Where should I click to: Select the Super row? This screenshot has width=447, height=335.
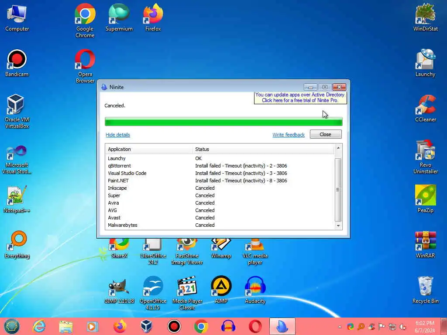point(220,195)
